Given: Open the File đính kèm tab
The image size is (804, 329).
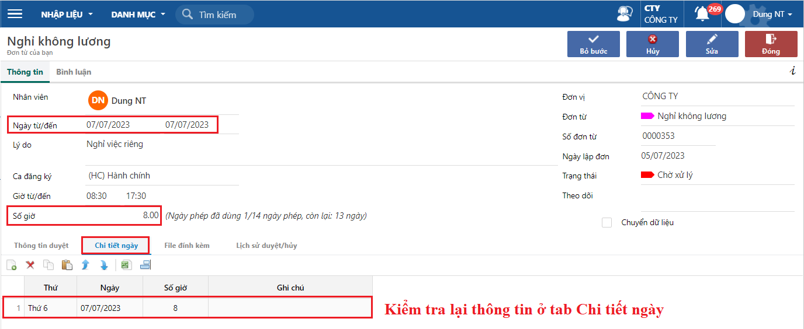Looking at the screenshot, I should [x=186, y=246].
